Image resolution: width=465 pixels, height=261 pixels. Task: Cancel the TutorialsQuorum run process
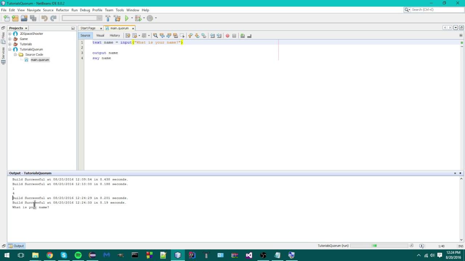click(x=412, y=246)
